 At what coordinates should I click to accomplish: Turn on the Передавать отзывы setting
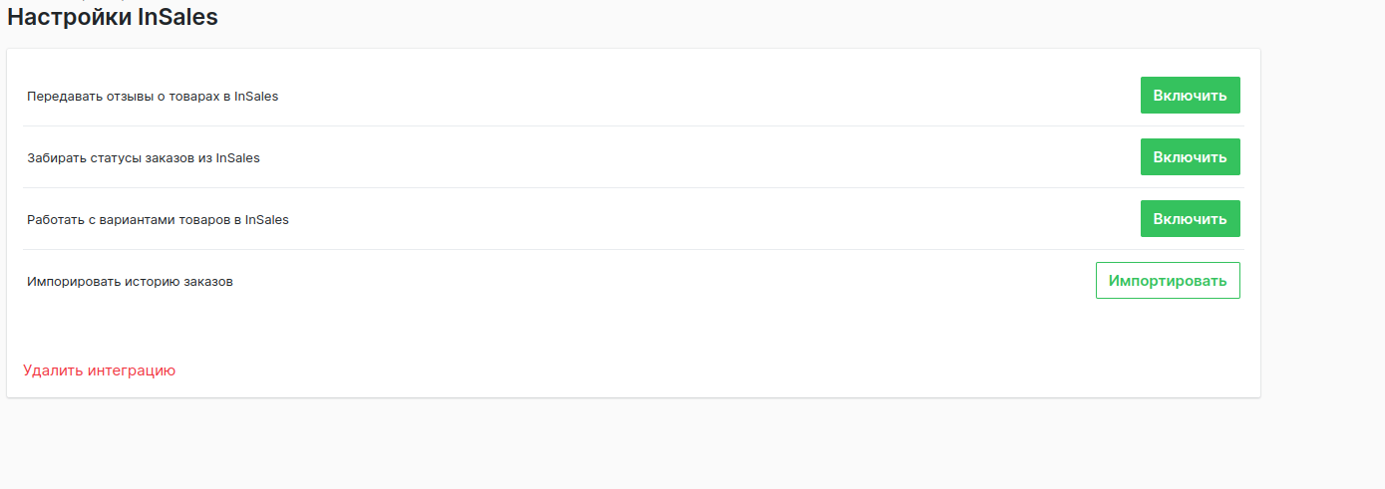[1190, 96]
